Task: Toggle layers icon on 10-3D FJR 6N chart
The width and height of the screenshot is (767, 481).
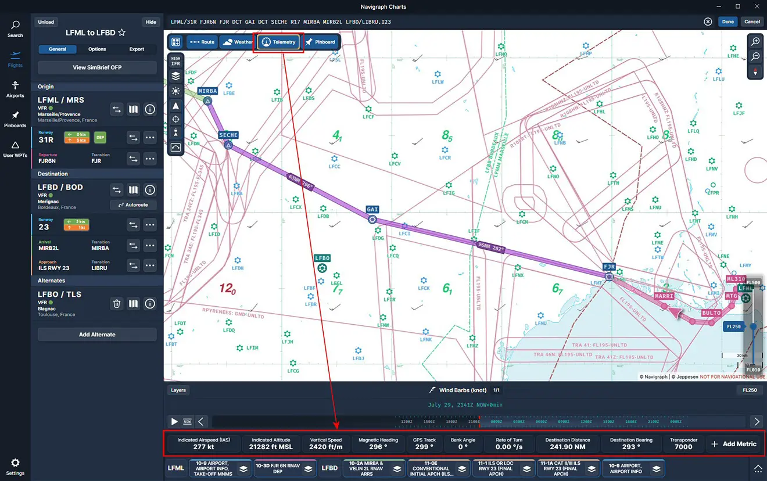Action: 307,468
